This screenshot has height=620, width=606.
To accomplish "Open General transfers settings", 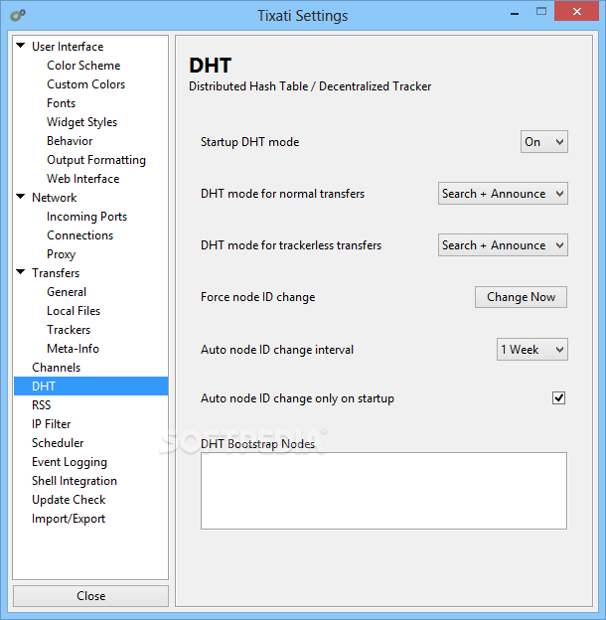I will click(67, 292).
